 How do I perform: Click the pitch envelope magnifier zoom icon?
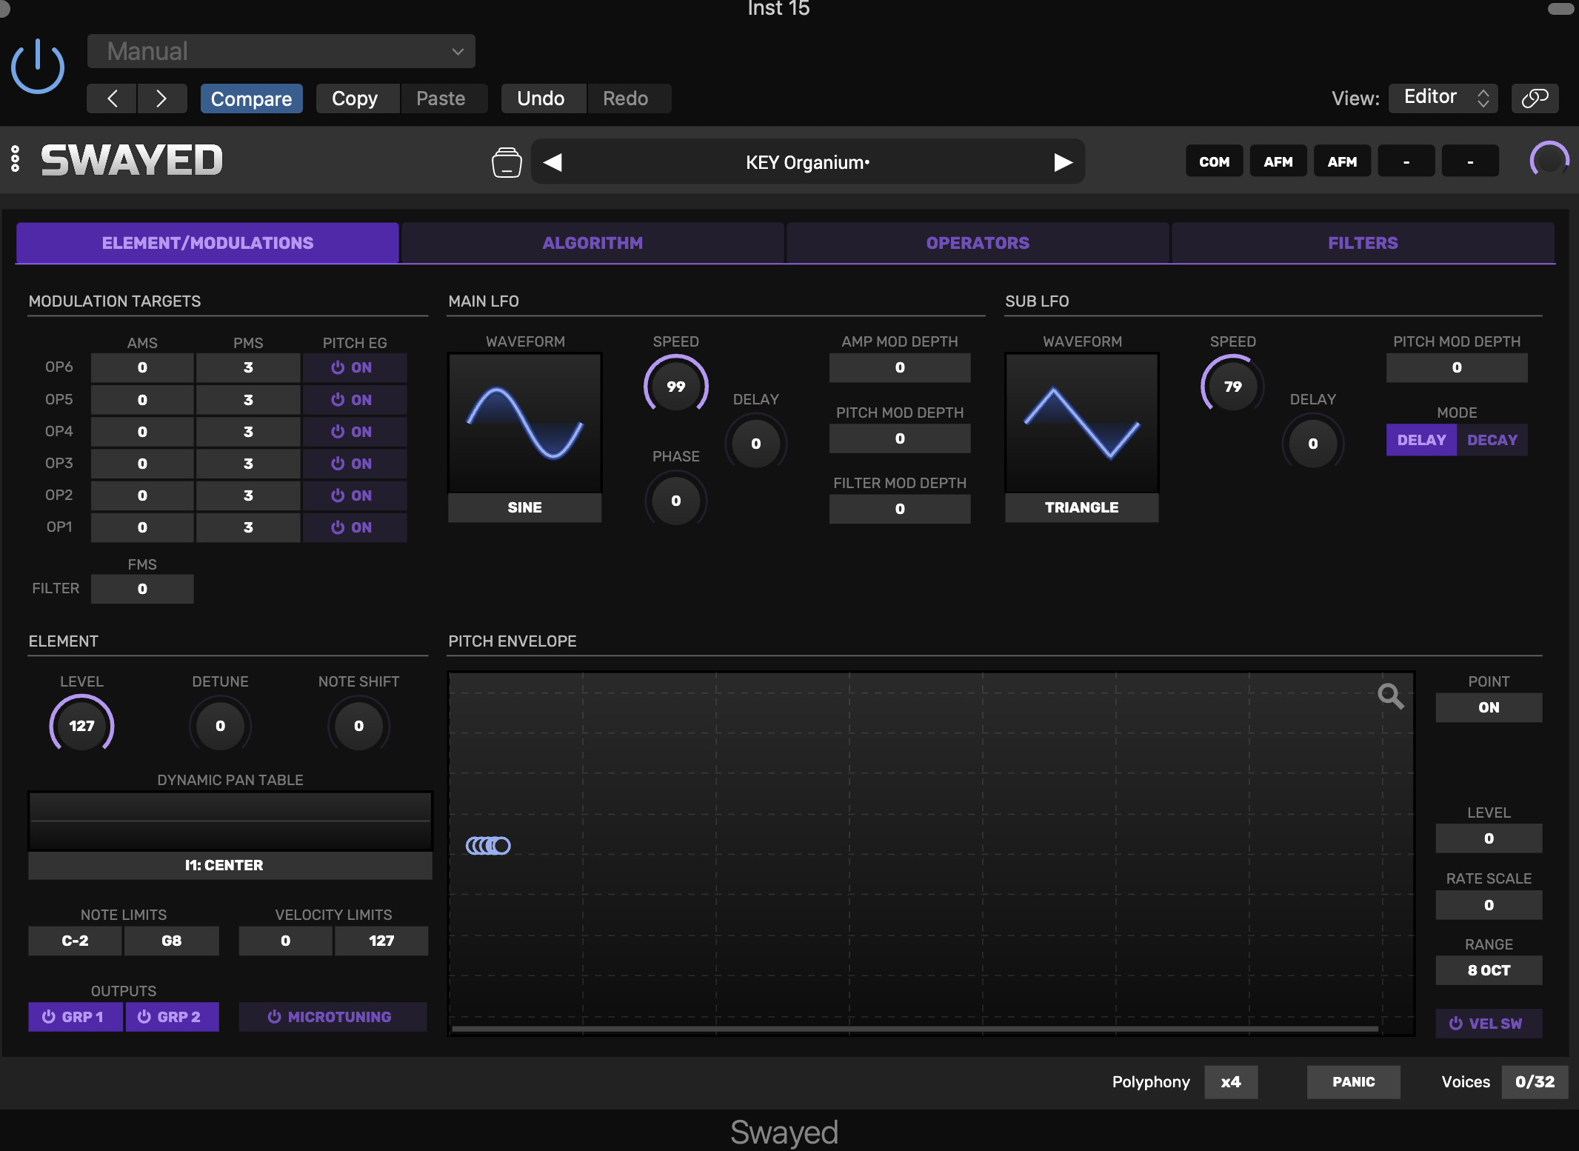click(x=1390, y=696)
